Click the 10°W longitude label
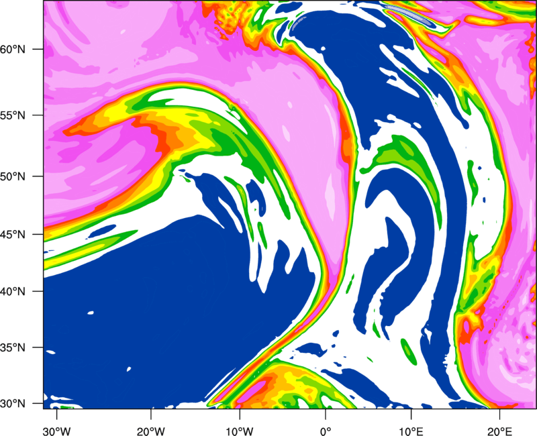Screen dimensions: 537x436 tap(240, 431)
